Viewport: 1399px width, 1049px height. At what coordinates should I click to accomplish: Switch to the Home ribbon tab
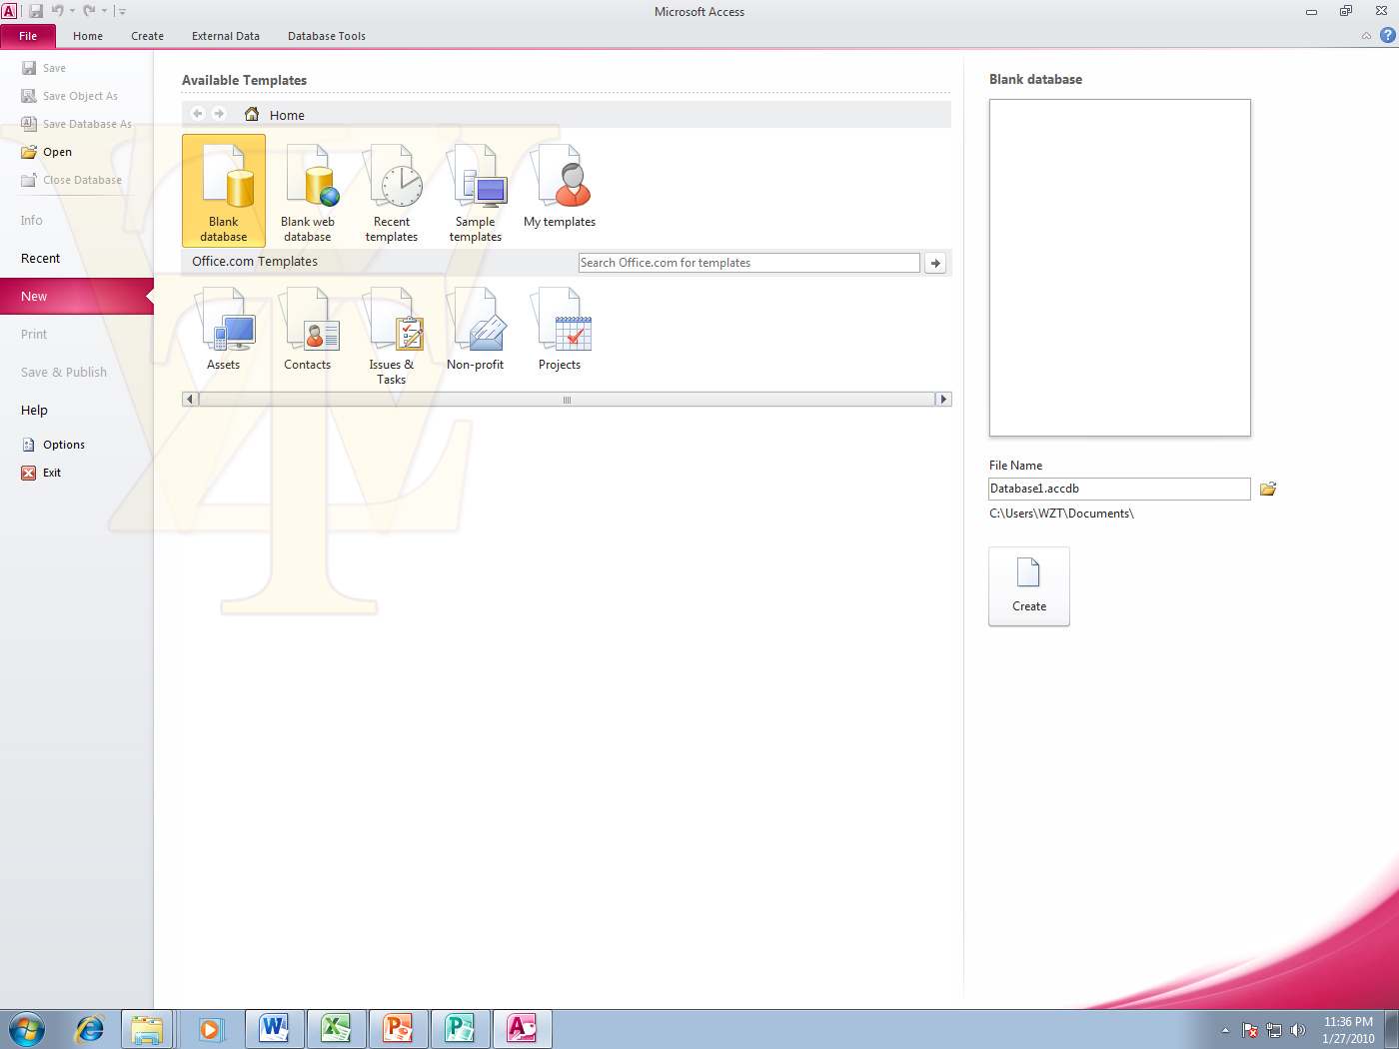click(88, 36)
